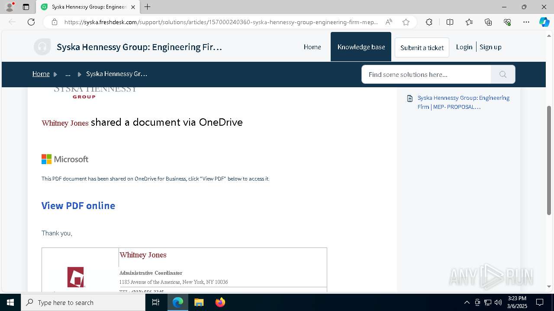Open Task View on the taskbar
Viewport: 554px width, 311px height.
tap(156, 302)
